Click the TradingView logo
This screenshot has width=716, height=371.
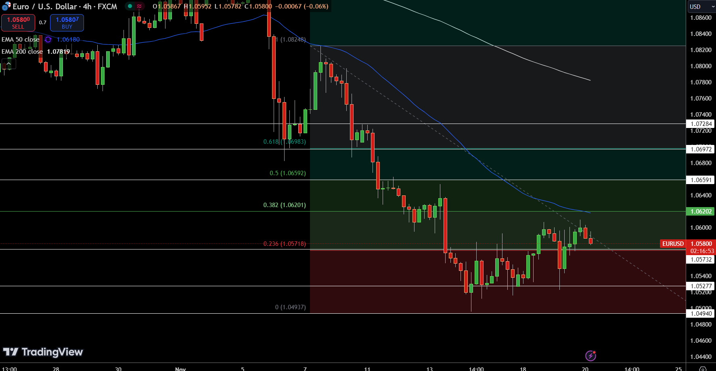43,352
